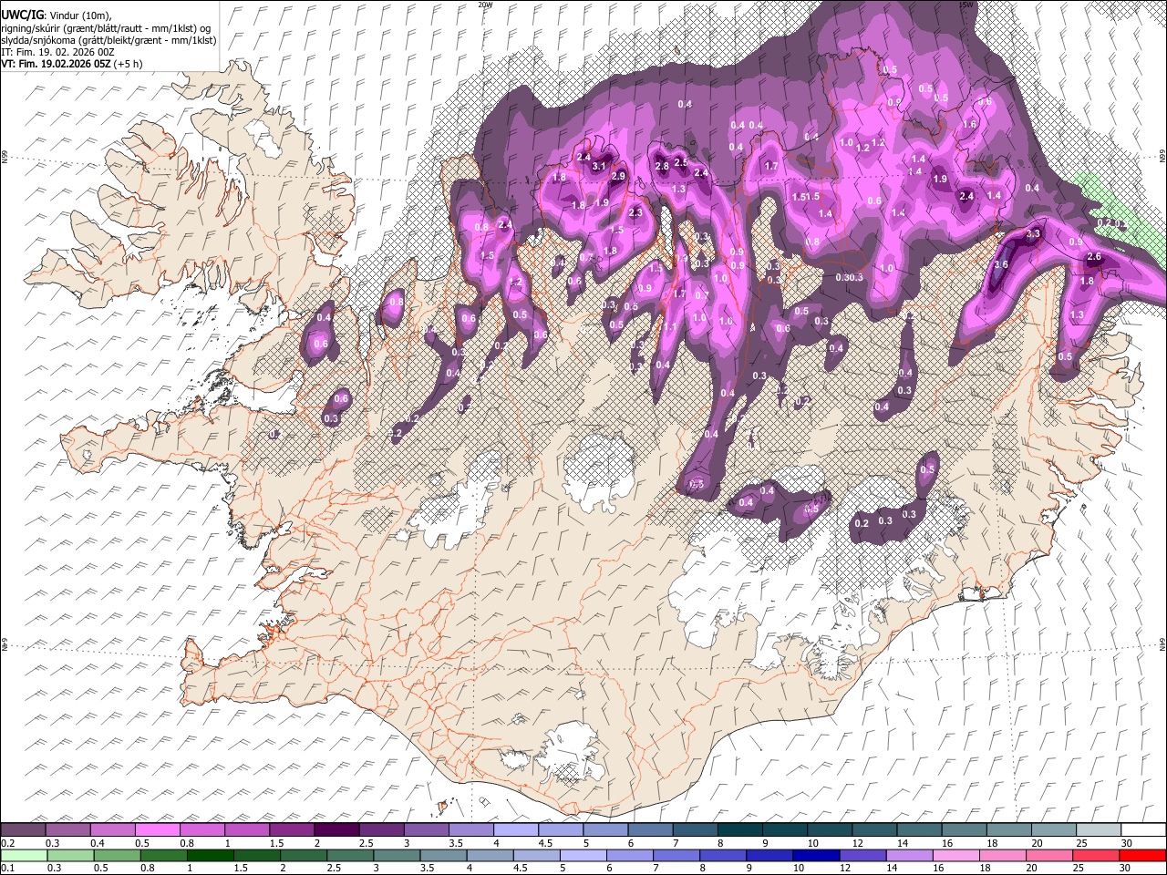This screenshot has width=1167, height=875.
Task: Click the pale lavender 4–4.5 swatch in top legend
Action: 515,830
